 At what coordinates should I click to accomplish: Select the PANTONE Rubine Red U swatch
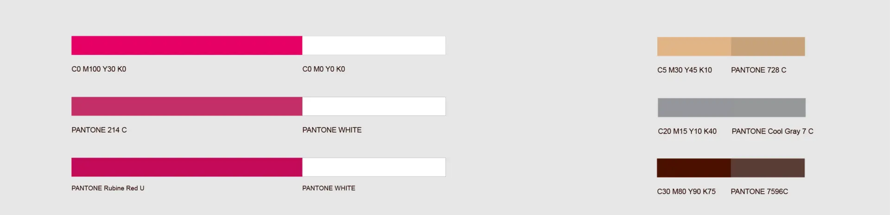187,167
